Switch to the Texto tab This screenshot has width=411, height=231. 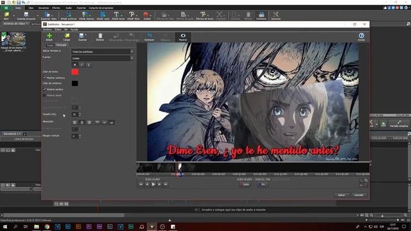[50, 46]
